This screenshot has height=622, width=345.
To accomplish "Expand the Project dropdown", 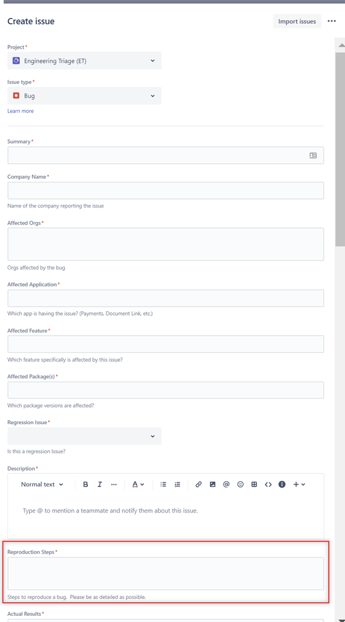I will (85, 60).
